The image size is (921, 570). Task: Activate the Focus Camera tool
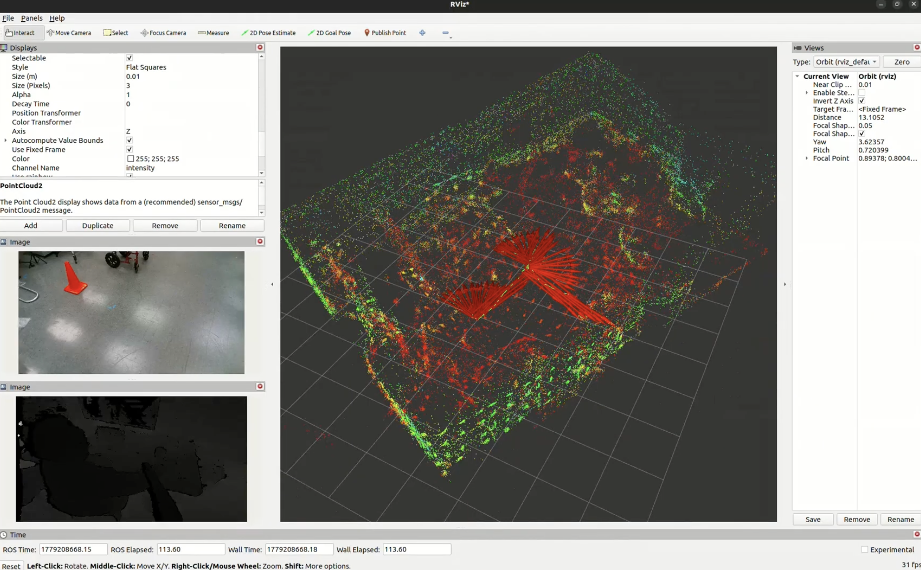point(164,33)
